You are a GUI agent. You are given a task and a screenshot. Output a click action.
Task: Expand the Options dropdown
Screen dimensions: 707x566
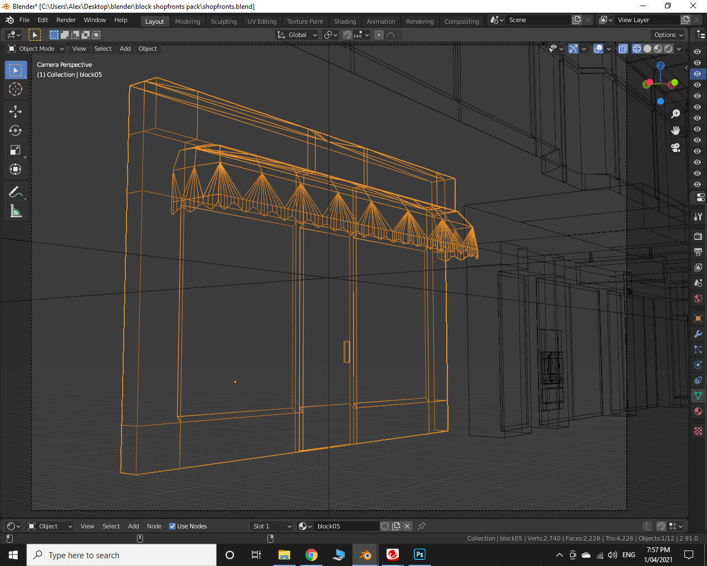pyautogui.click(x=668, y=35)
